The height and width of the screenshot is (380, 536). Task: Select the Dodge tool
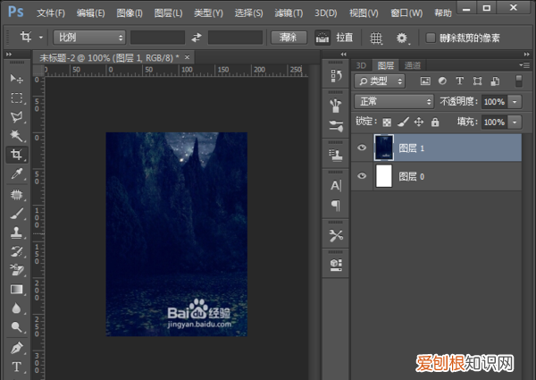(16, 327)
